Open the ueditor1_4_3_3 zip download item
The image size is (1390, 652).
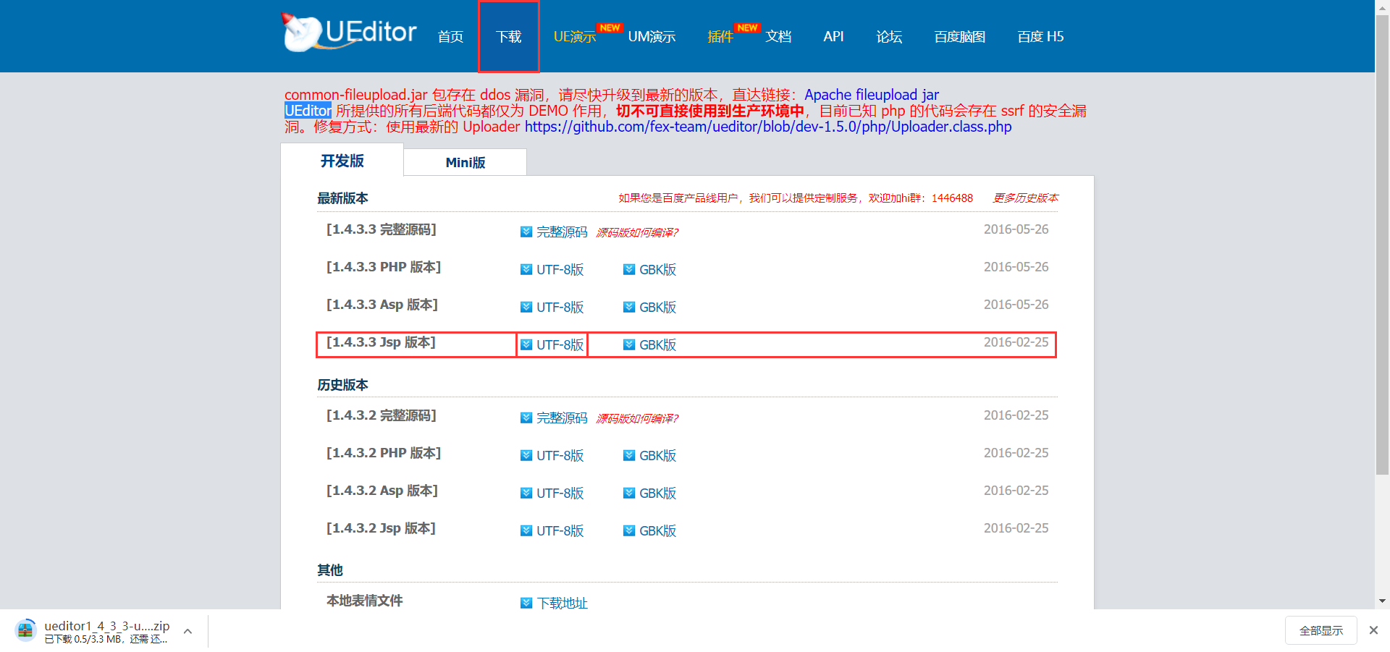[106, 632]
